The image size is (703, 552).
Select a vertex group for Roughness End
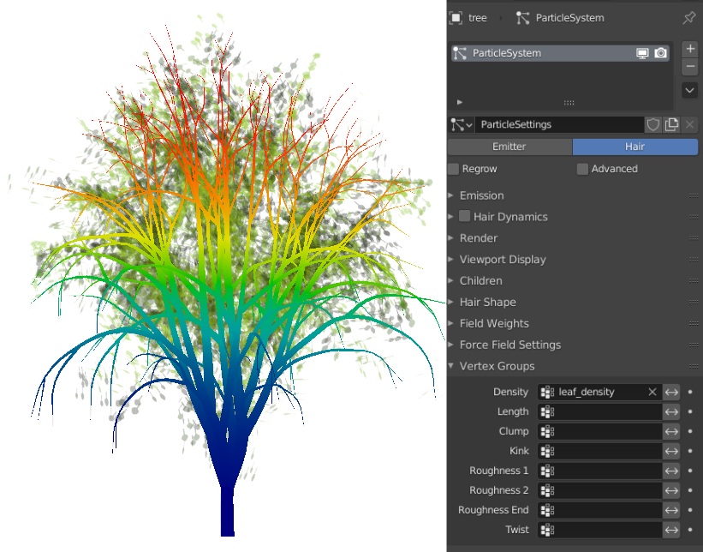pyautogui.click(x=600, y=510)
